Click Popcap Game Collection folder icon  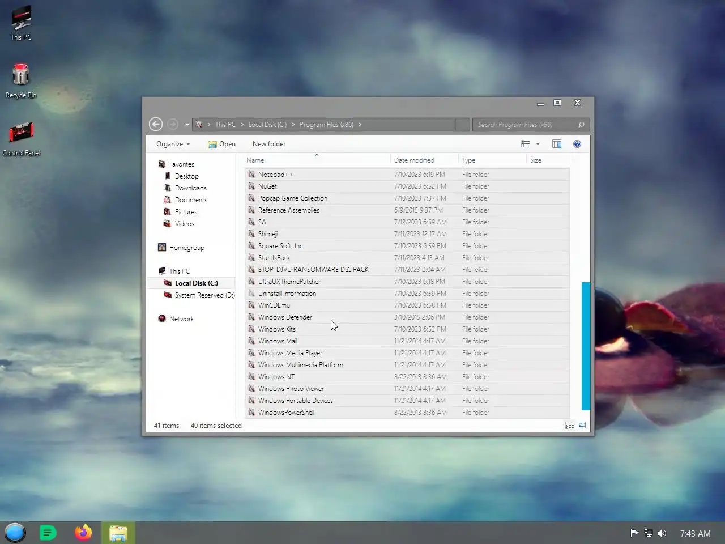point(251,198)
